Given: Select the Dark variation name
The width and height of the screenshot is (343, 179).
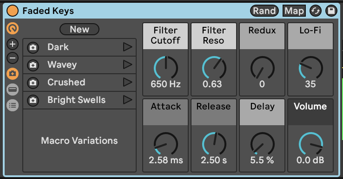Looking at the screenshot, I should (58, 47).
